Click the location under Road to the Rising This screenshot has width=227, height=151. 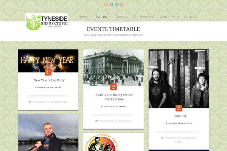click(x=113, y=106)
